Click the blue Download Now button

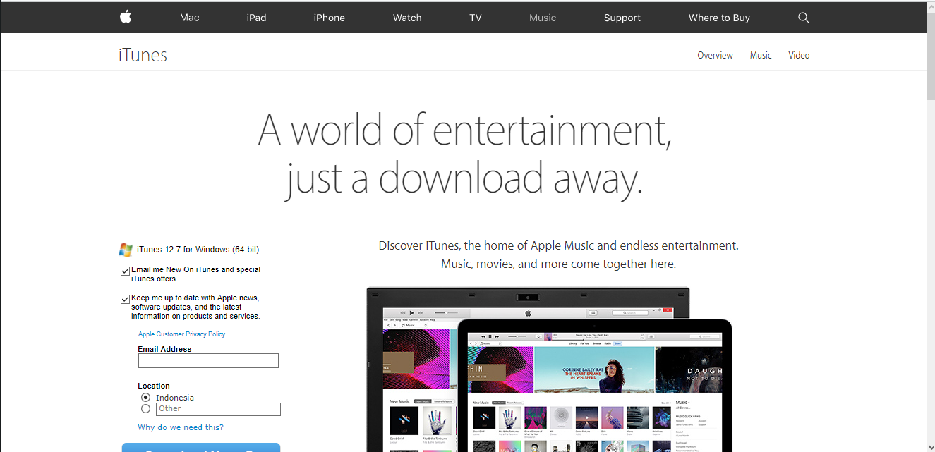coord(201,447)
